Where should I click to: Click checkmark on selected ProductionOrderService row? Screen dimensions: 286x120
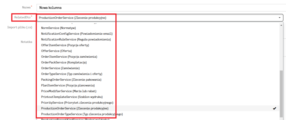click(275, 109)
